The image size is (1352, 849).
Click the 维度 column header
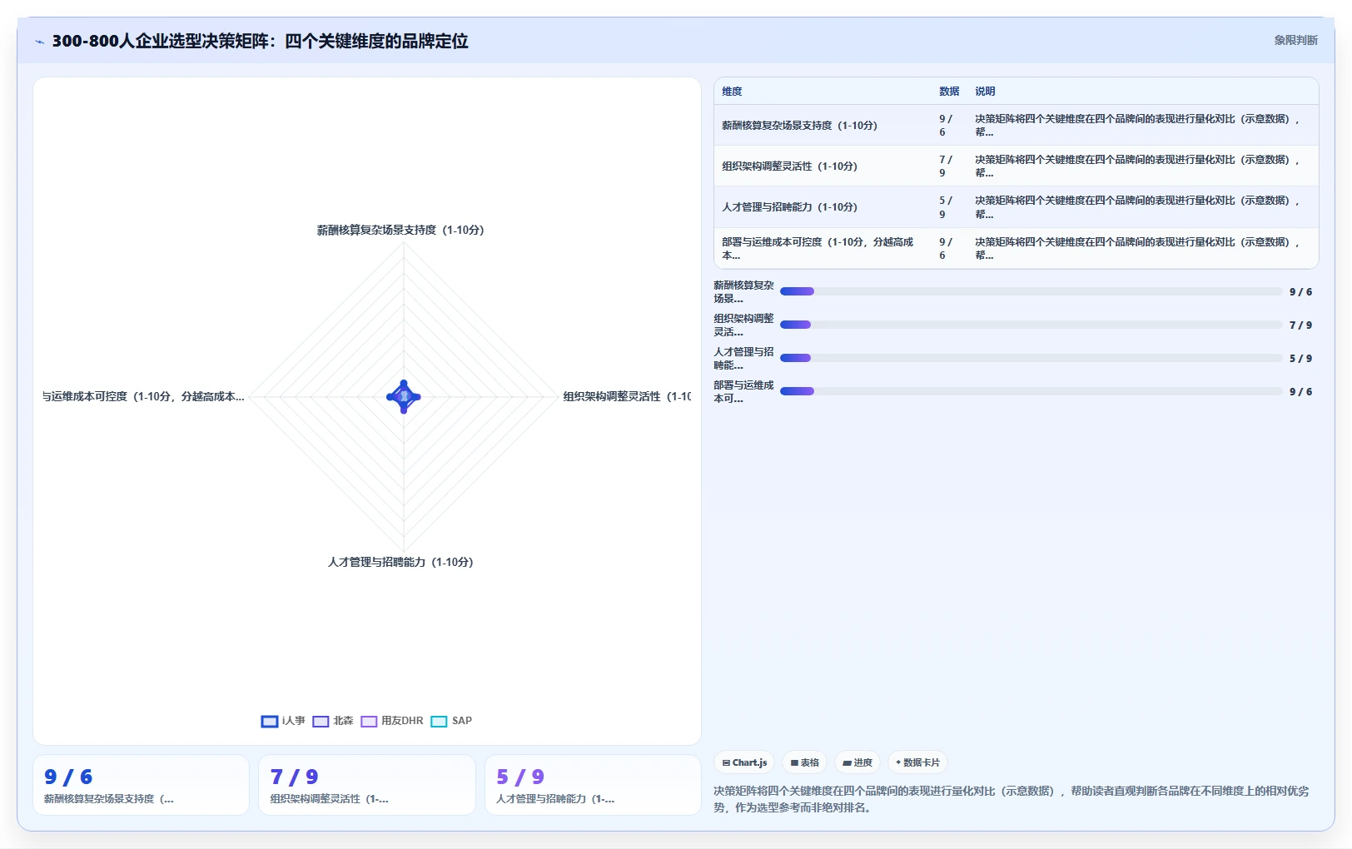(x=732, y=92)
